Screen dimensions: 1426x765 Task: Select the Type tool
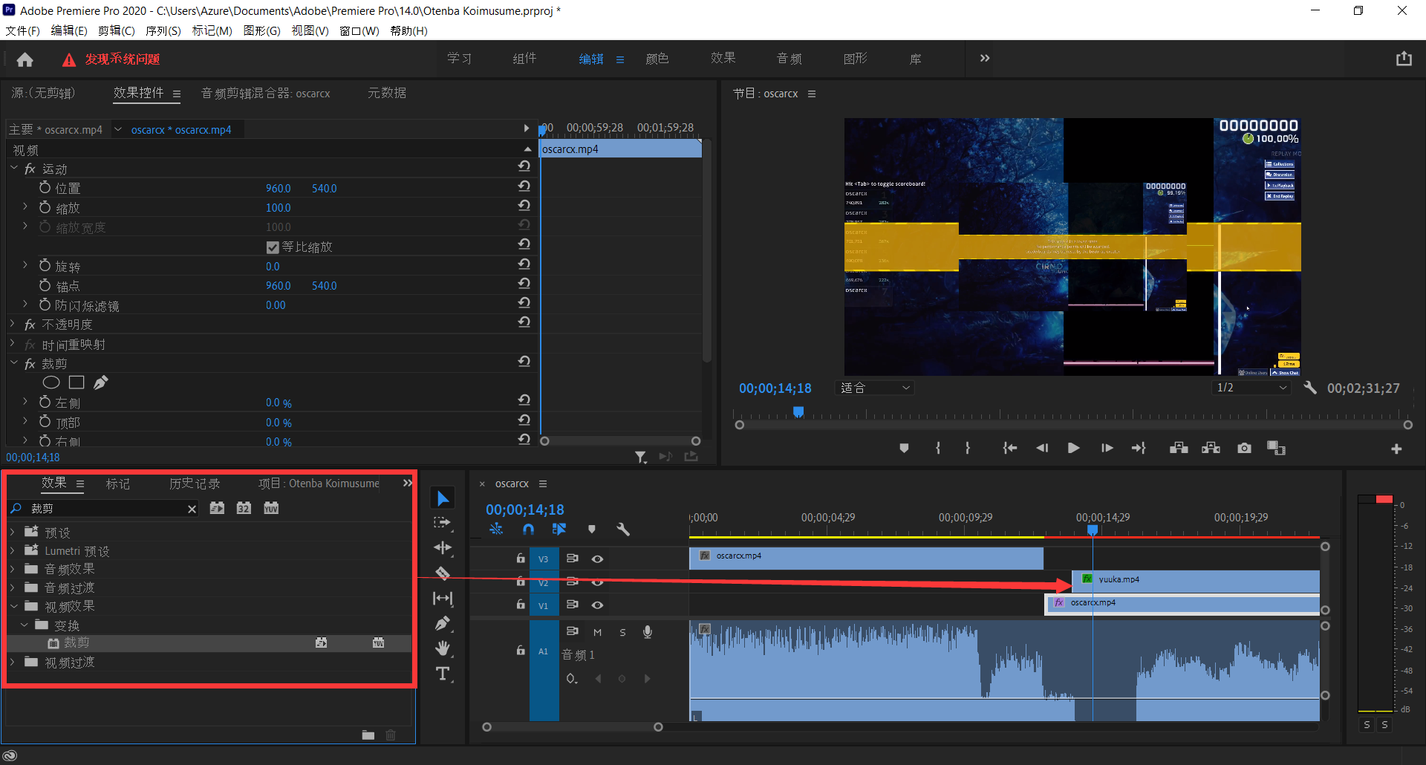[x=443, y=674]
